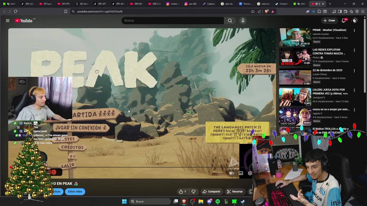This screenshot has width=367, height=206.
Task: Toggle the Brave sidebar panel
Action: [340, 11]
